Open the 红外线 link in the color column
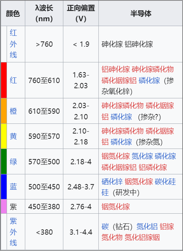Viewport: 183px width, 251px height. (x=13, y=44)
